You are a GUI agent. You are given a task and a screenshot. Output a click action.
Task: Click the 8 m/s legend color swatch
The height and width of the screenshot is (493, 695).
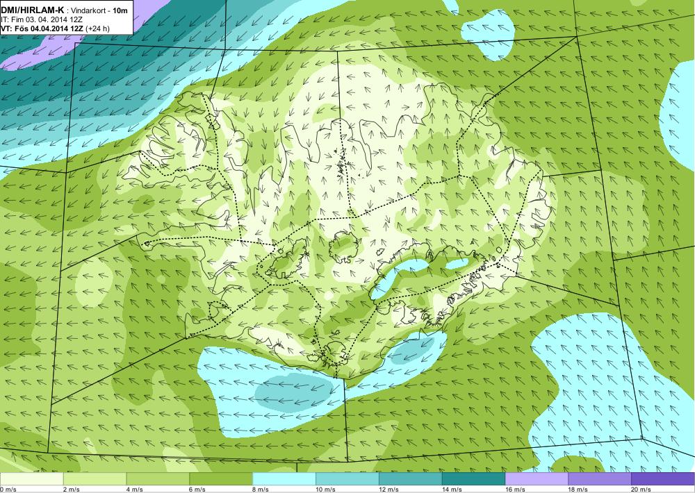(x=284, y=479)
